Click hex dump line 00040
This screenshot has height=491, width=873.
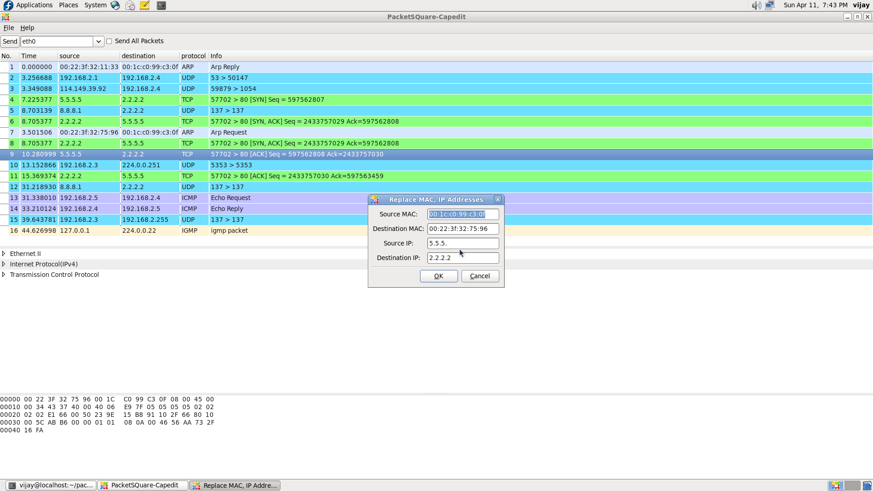tap(22, 430)
